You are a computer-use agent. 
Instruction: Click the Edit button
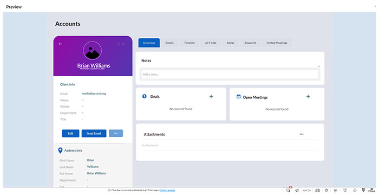coord(70,133)
